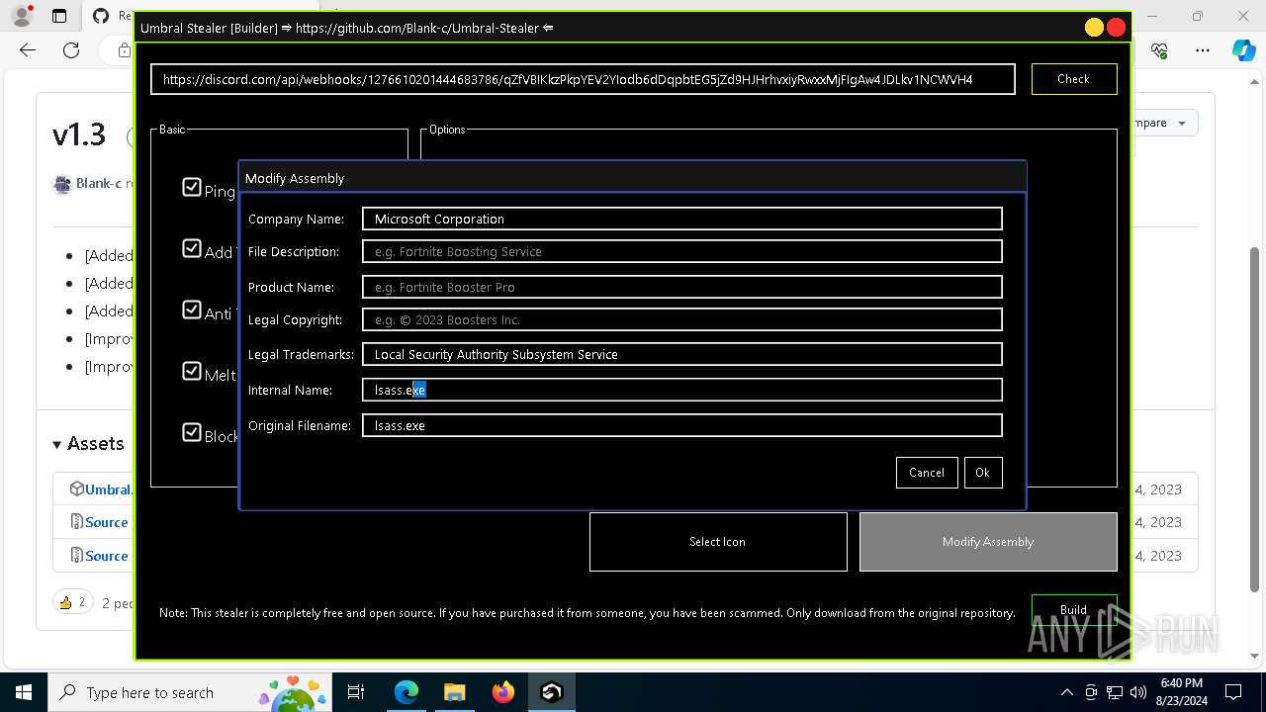Click the Internal Name field

(x=682, y=390)
